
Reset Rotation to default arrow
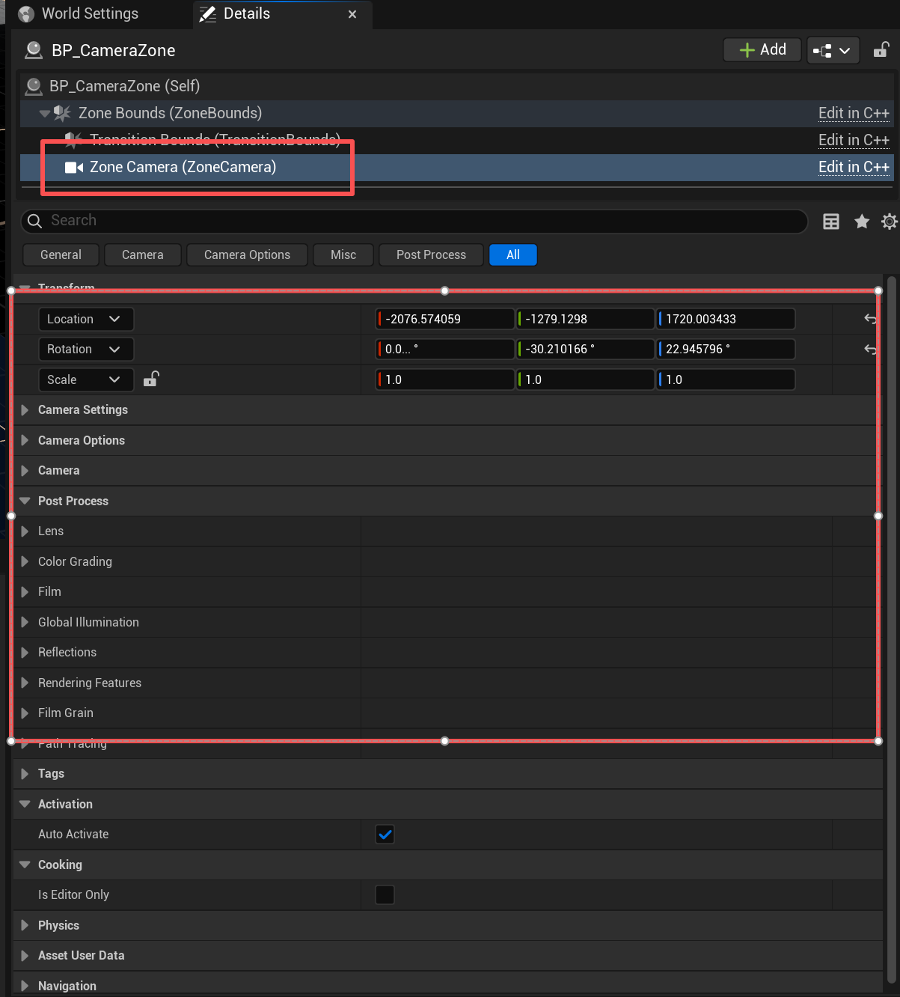click(x=870, y=350)
